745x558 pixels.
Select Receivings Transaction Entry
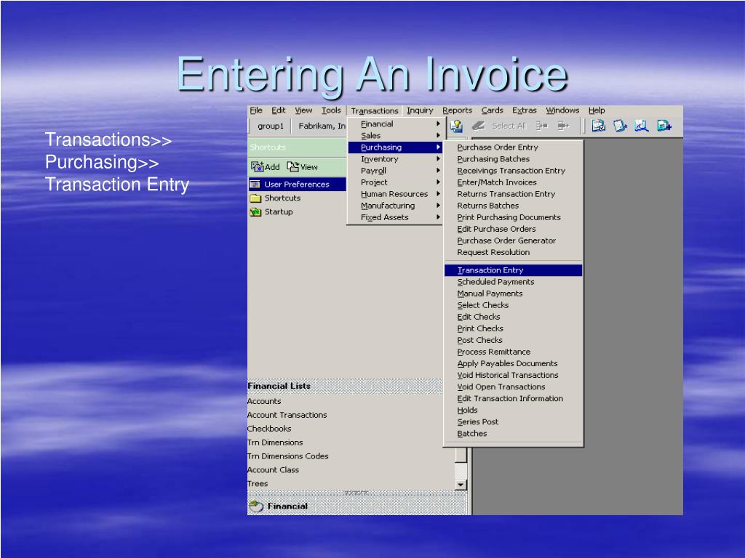513,170
